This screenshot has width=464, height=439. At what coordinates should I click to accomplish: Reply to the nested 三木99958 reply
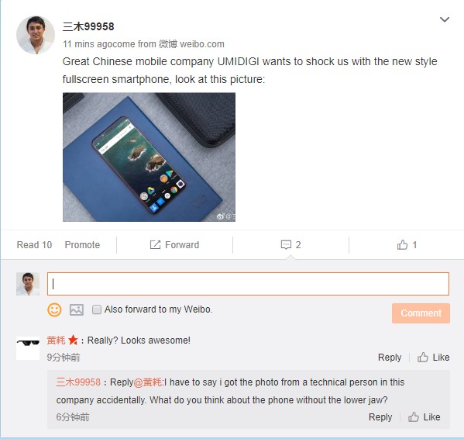pos(380,417)
